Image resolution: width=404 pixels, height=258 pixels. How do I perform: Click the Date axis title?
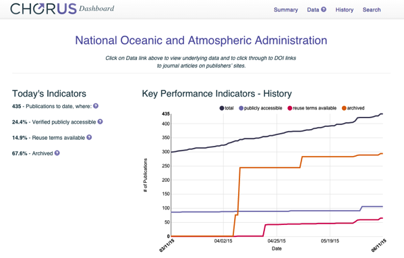click(277, 249)
